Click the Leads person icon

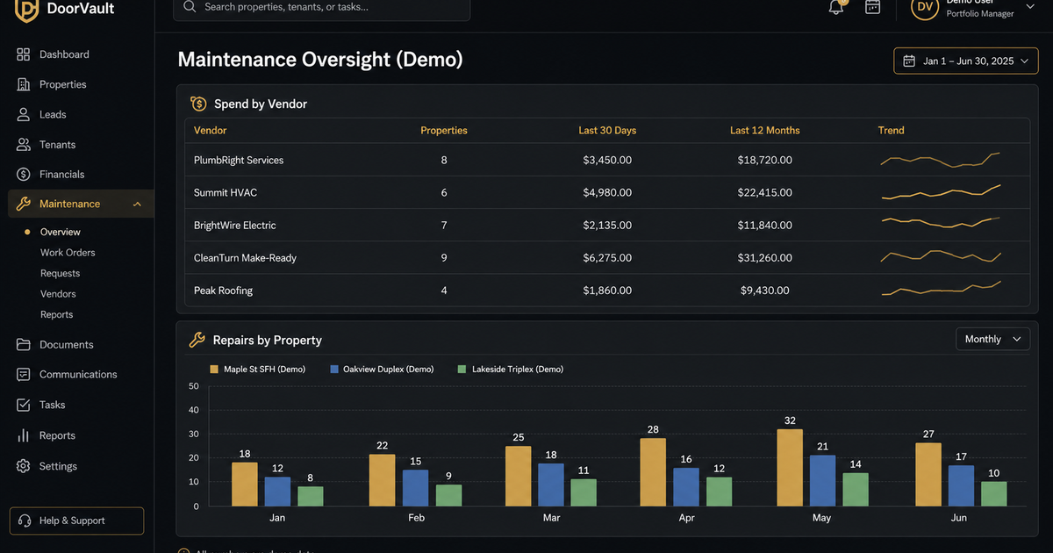(24, 114)
